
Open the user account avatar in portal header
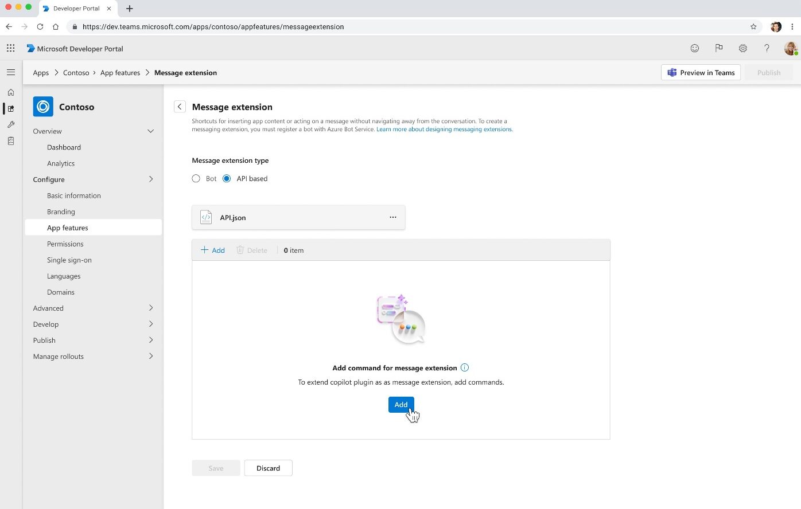tap(791, 48)
